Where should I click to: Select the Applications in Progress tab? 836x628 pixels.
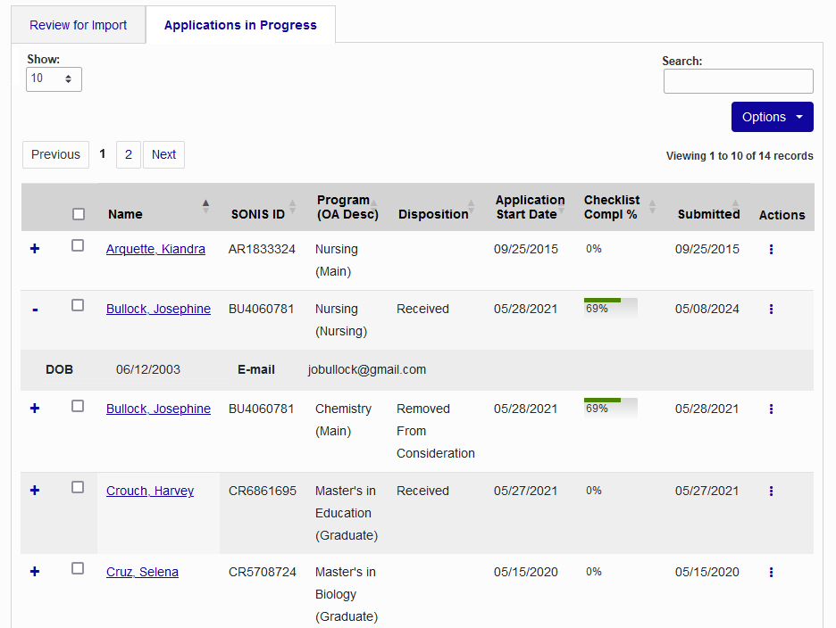(239, 26)
